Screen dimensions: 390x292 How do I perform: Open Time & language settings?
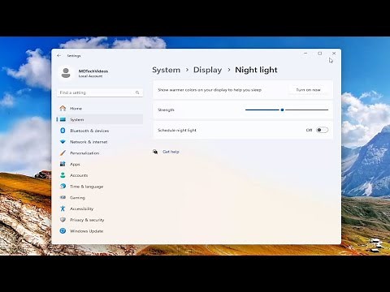point(100,187)
